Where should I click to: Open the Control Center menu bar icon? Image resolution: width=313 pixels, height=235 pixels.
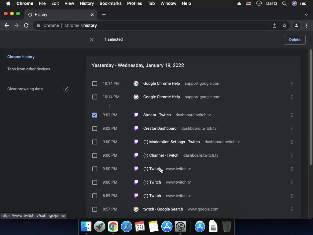tap(303, 3)
